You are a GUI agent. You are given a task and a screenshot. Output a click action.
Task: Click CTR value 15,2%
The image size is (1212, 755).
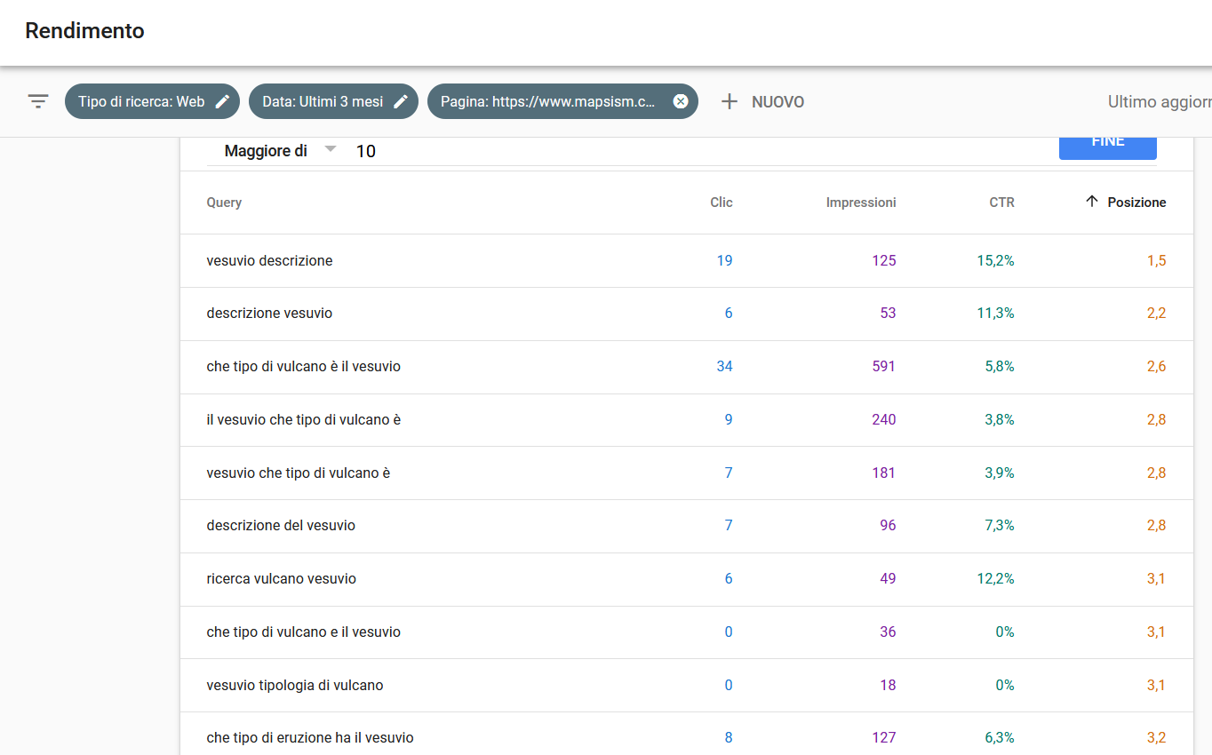point(996,260)
